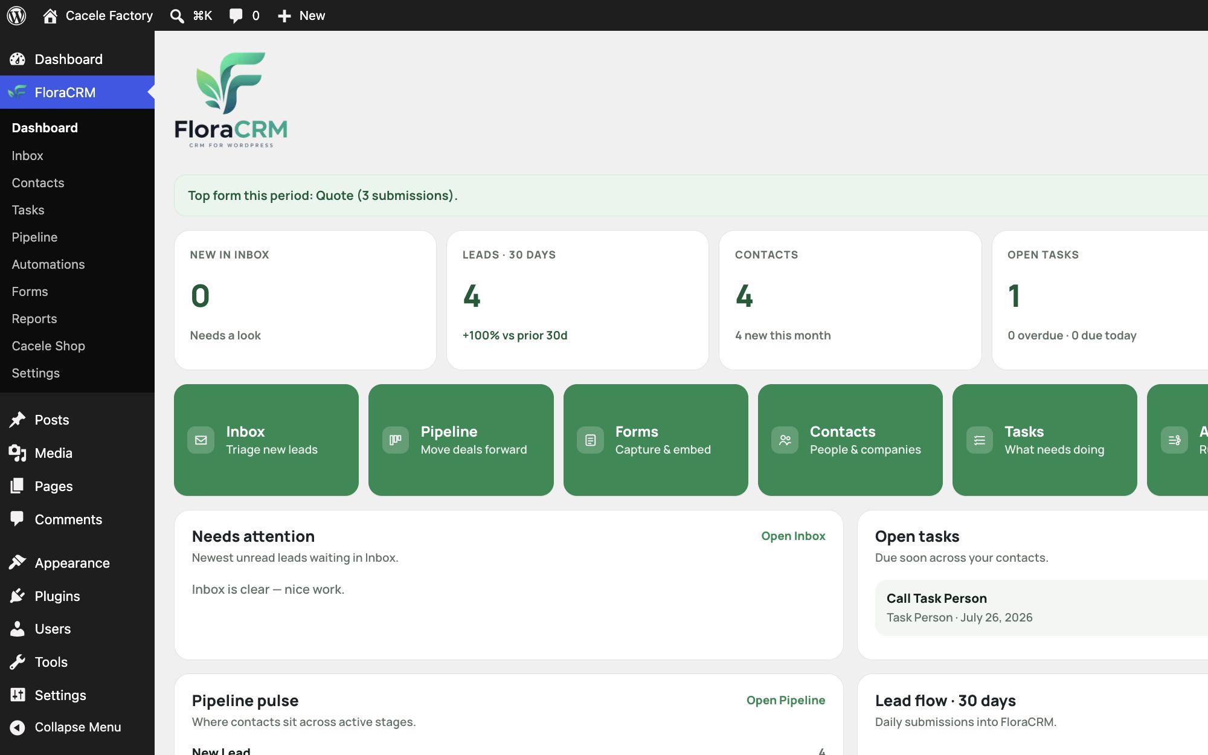Click 'Inbox is clear — nice work.' text
This screenshot has height=755, width=1208.
click(268, 590)
